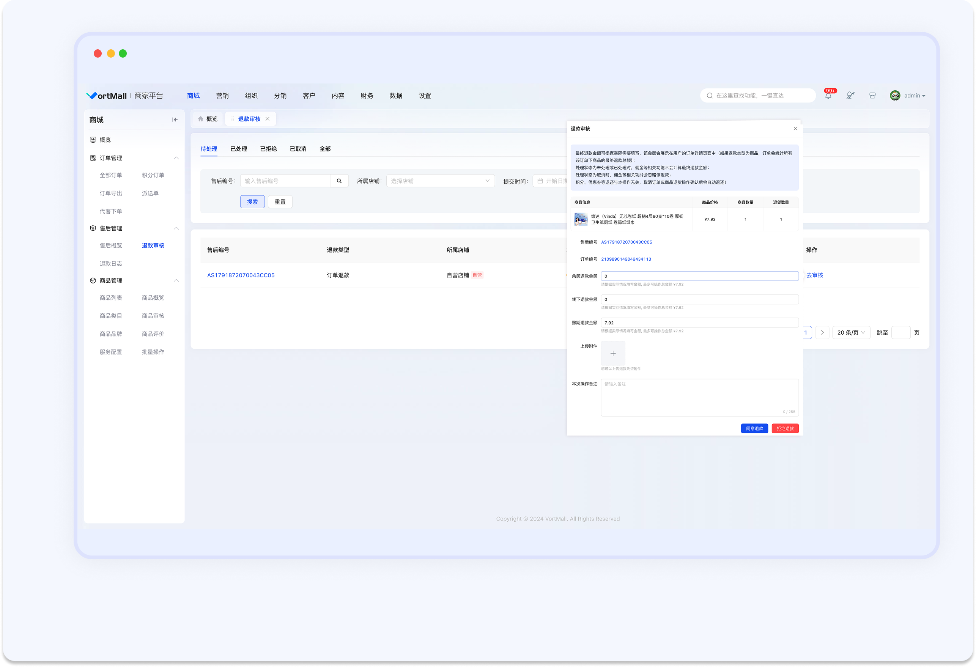Click the VortMall logo

pyautogui.click(x=106, y=95)
